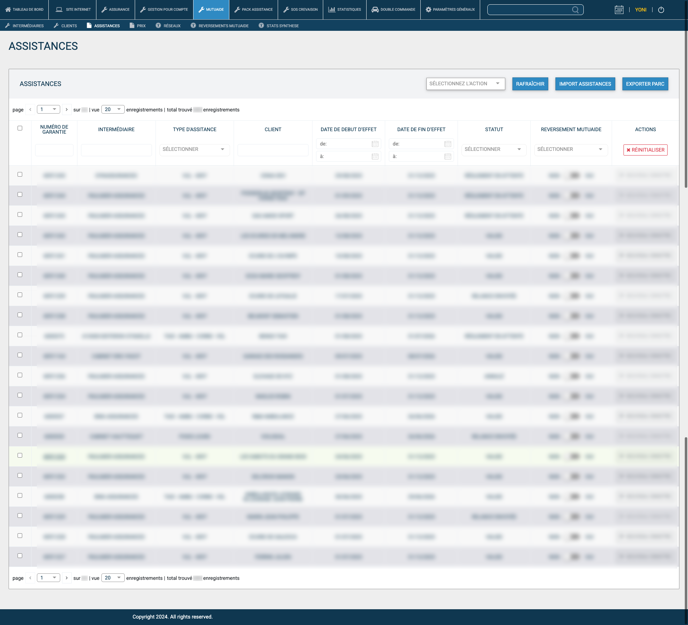
Task: Go to previous page arrow at bottom
Action: point(30,578)
